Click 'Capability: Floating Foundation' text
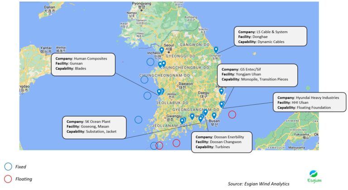348x190 pixels. [x=304, y=107]
